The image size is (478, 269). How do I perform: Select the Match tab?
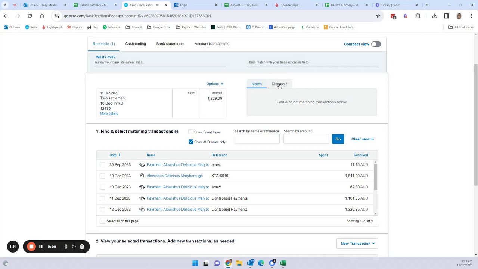point(257,84)
